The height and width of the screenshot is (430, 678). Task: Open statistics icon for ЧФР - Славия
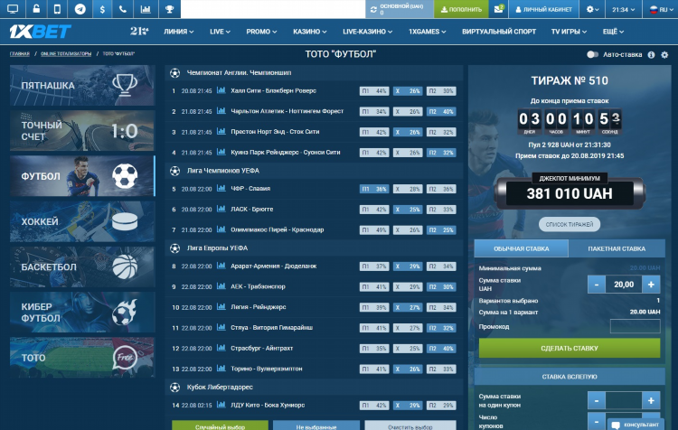pyautogui.click(x=221, y=189)
